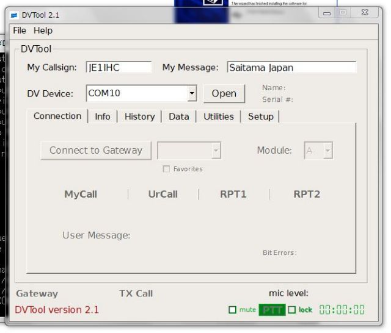Switch to the Setup tab
Screen dimensions: 391x333
pos(260,116)
